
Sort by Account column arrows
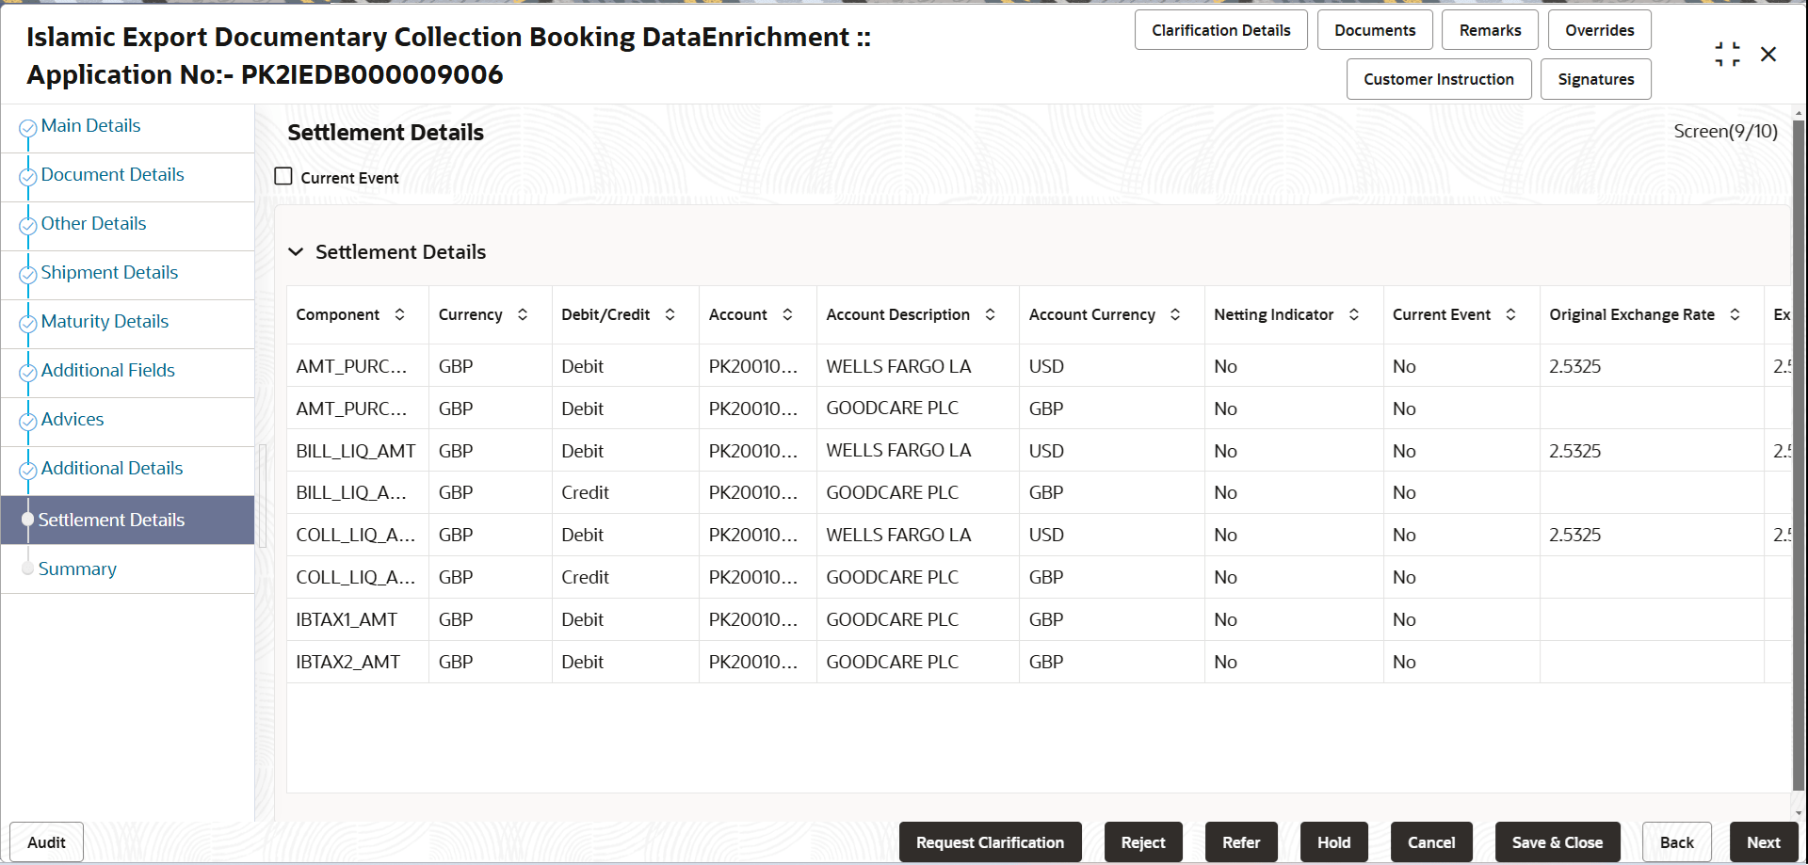point(787,314)
